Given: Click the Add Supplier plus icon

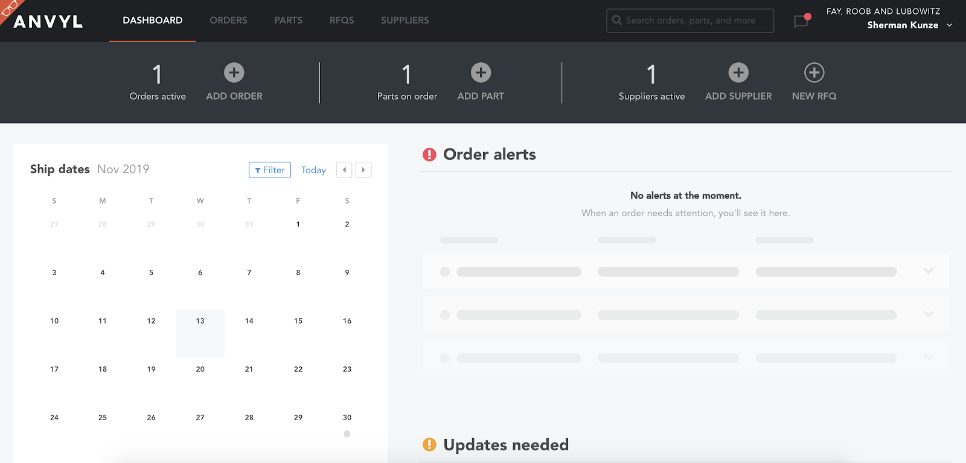Looking at the screenshot, I should click(x=738, y=72).
